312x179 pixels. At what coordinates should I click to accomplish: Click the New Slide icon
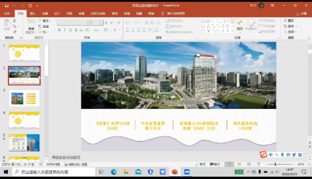pyautogui.click(x=31, y=23)
